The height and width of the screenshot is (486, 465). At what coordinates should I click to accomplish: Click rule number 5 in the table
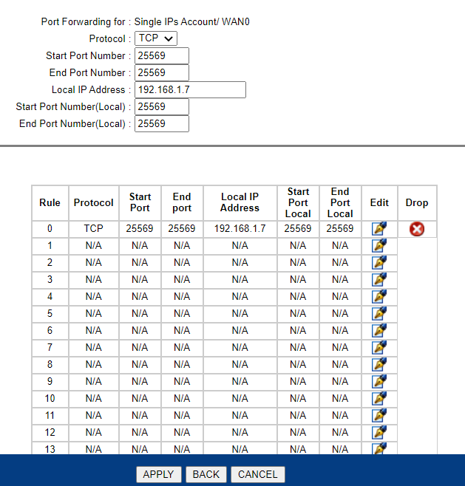point(50,313)
